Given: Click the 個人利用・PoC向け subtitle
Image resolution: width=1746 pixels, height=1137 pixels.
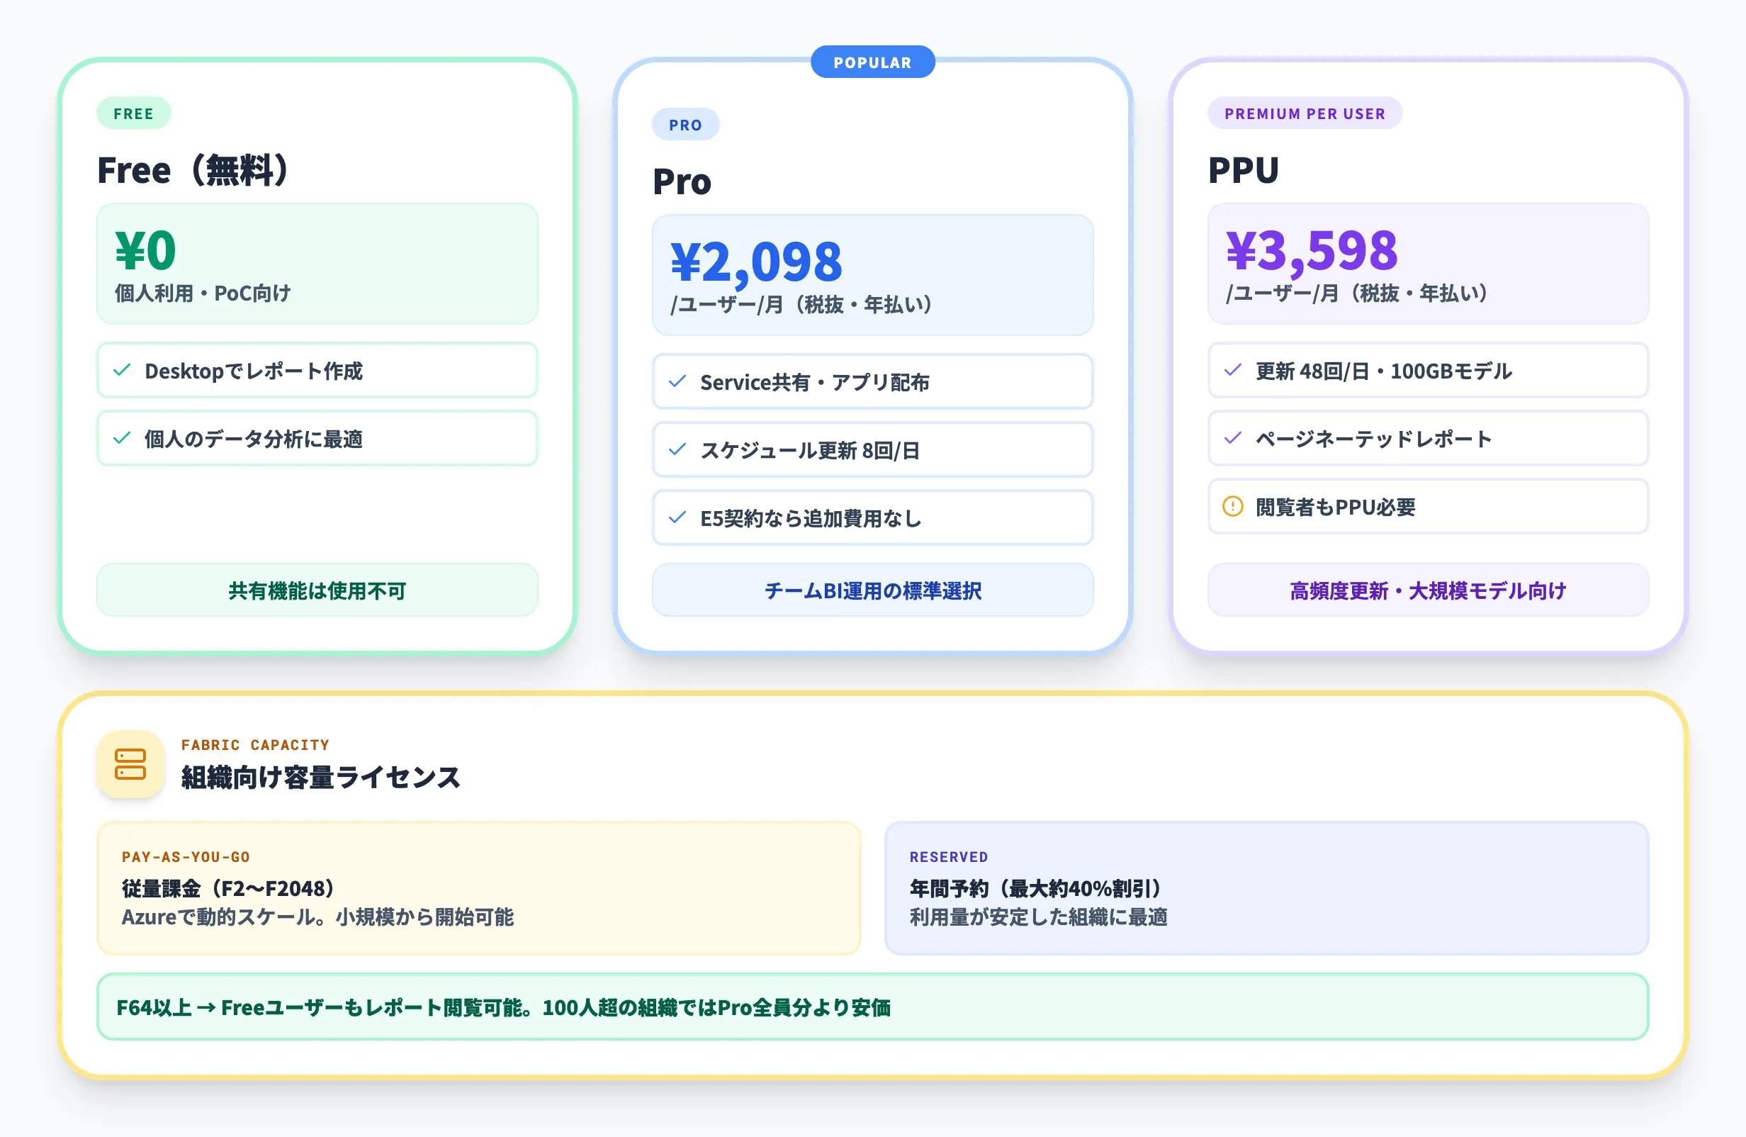Looking at the screenshot, I should coord(203,293).
